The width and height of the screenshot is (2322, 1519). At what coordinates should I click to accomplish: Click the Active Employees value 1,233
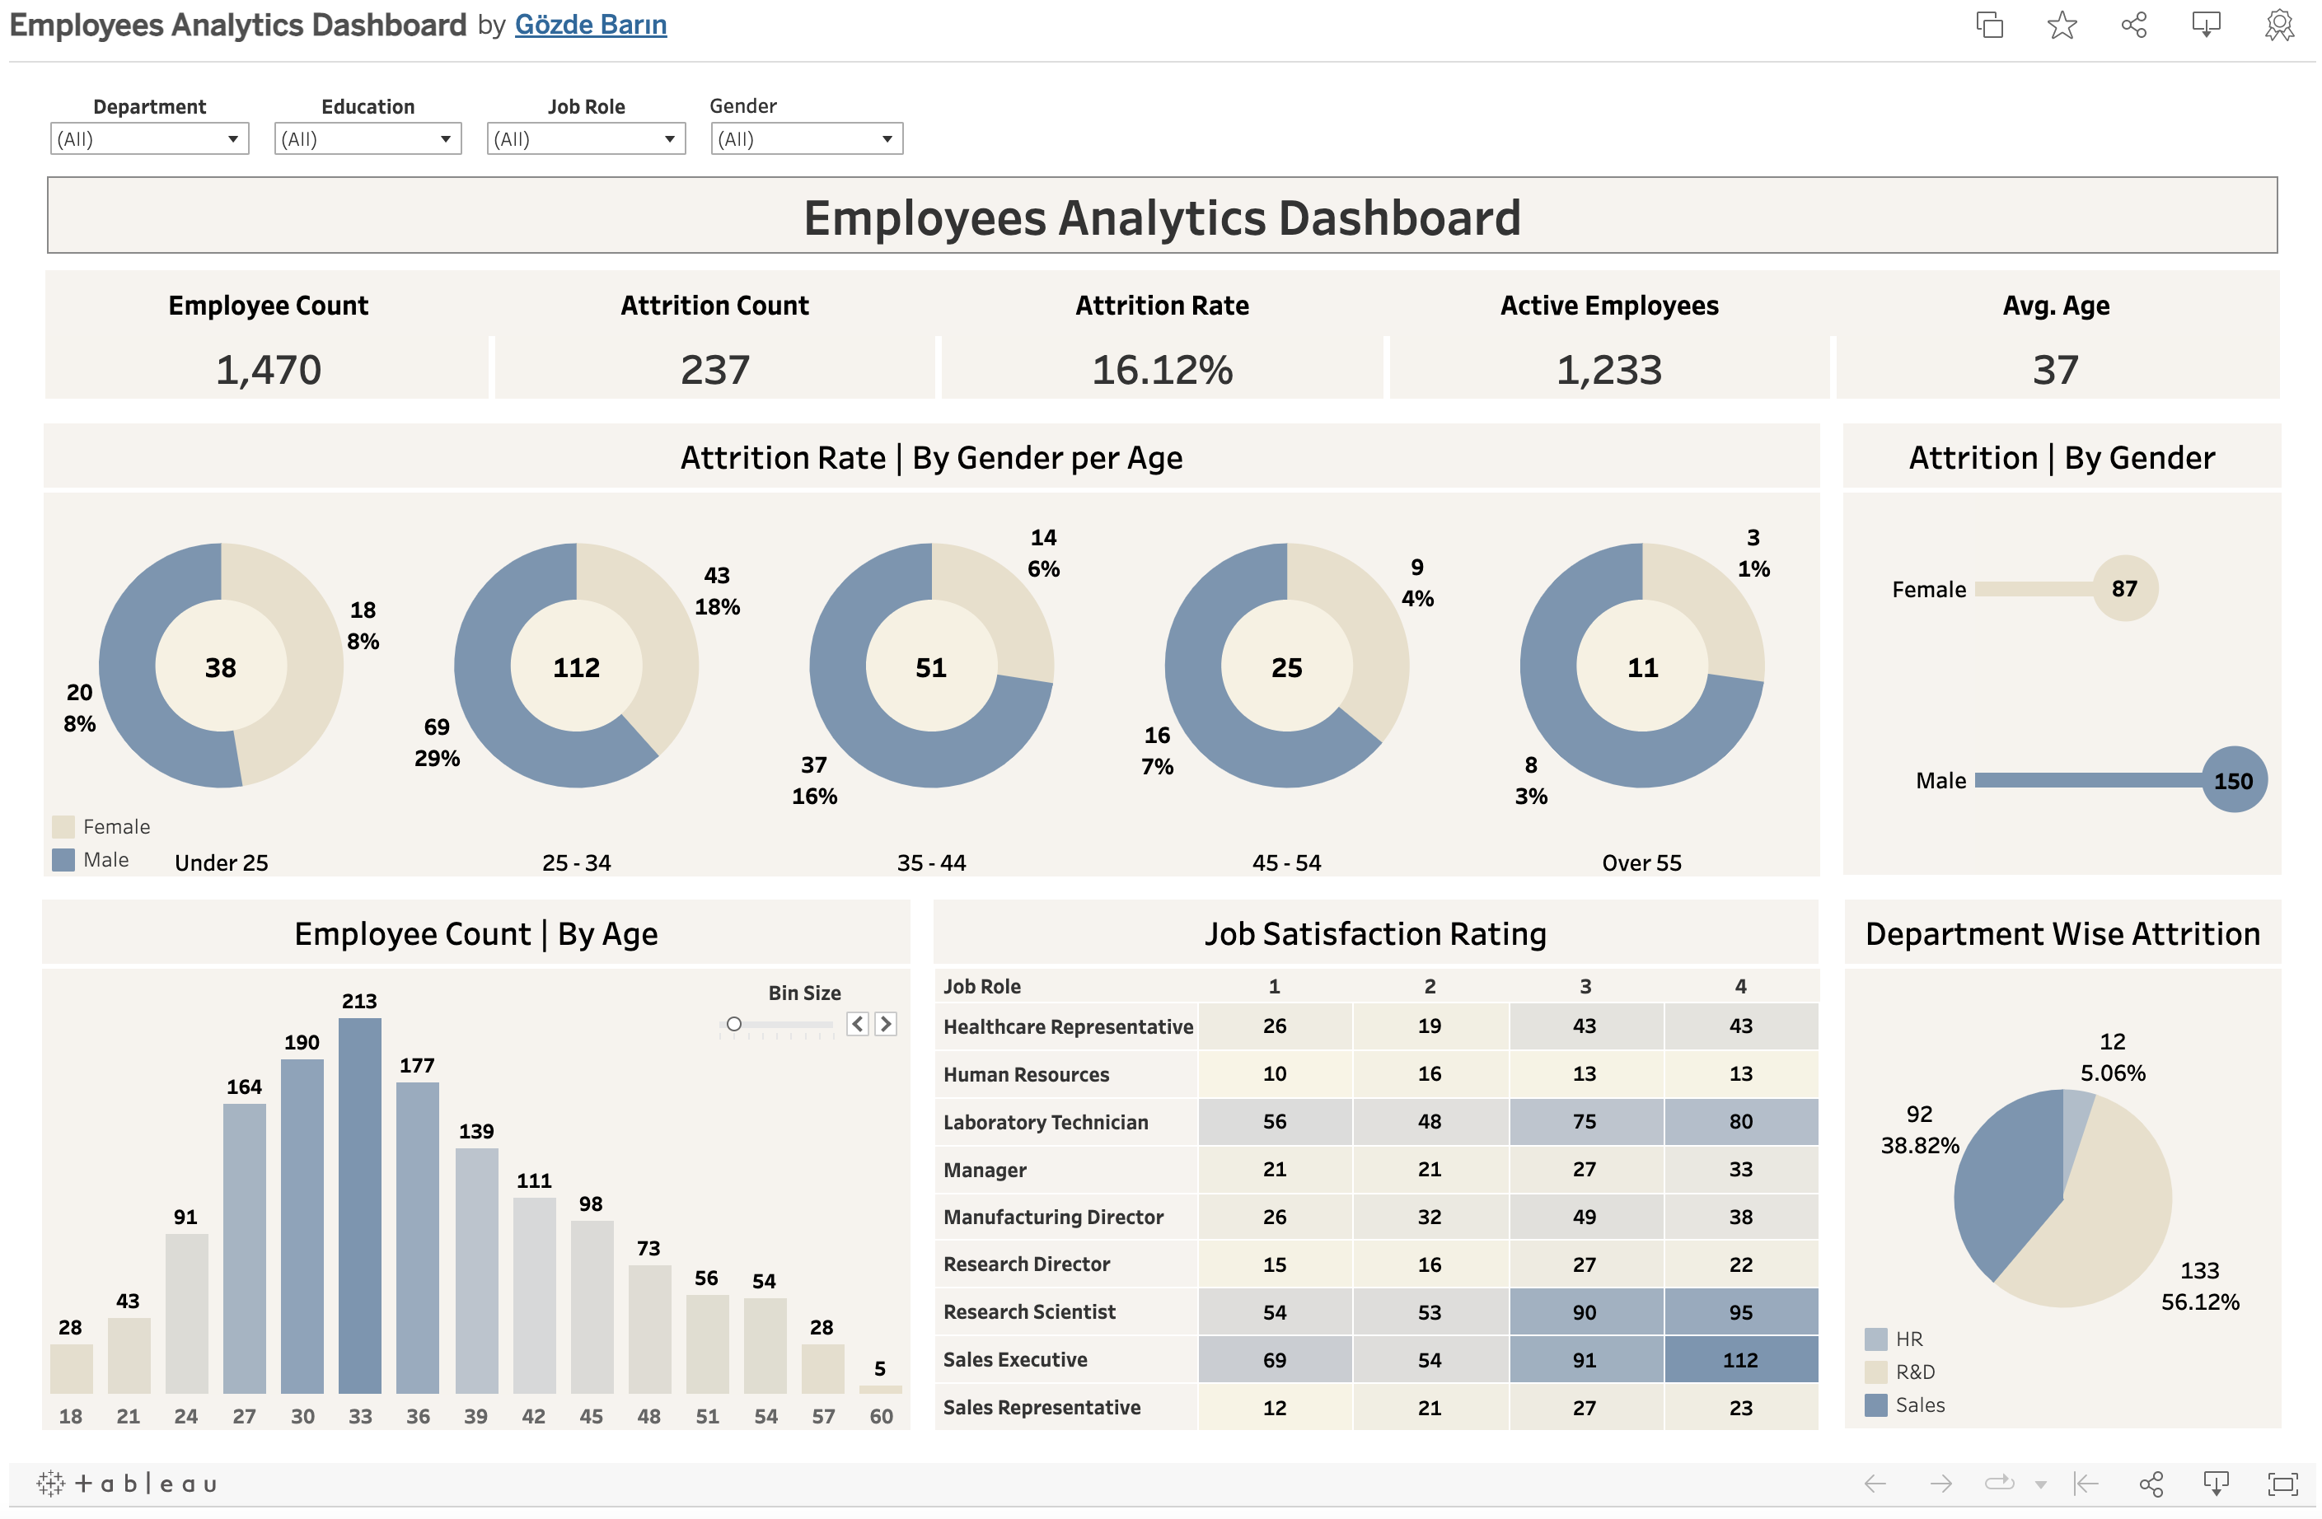pos(1608,370)
